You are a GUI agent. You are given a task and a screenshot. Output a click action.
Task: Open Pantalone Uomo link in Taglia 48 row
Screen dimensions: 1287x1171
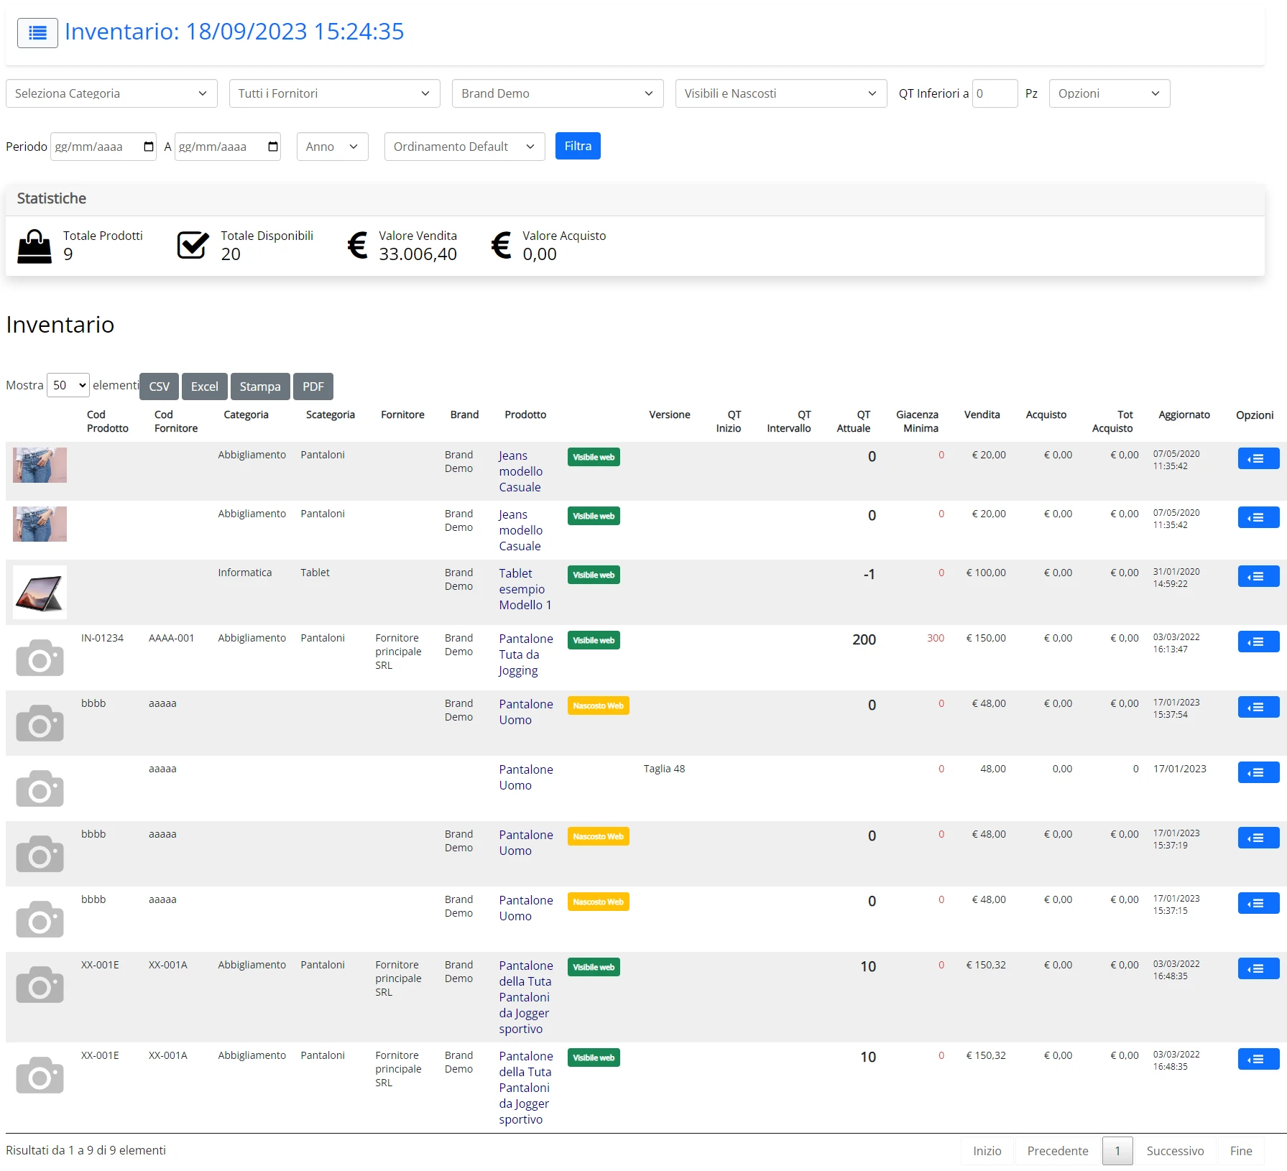point(526,777)
